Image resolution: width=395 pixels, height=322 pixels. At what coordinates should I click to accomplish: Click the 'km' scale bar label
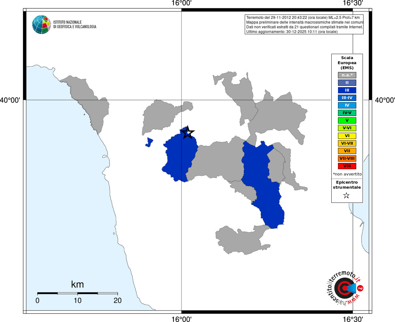click(x=77, y=284)
